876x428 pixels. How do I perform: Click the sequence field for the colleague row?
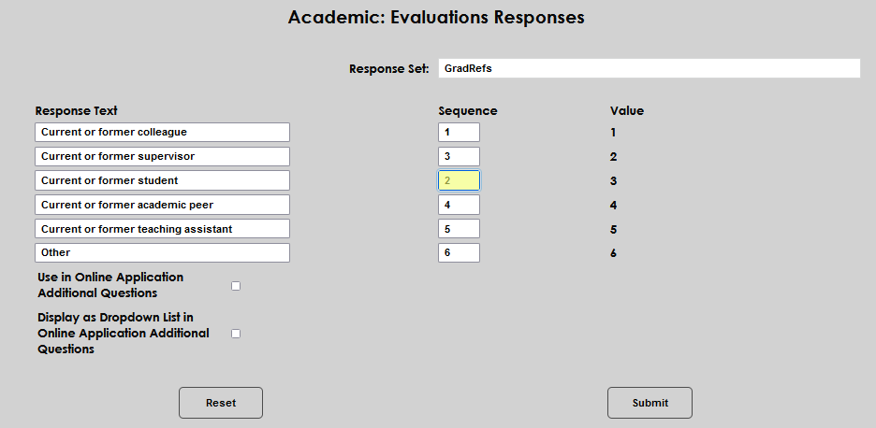tap(460, 133)
